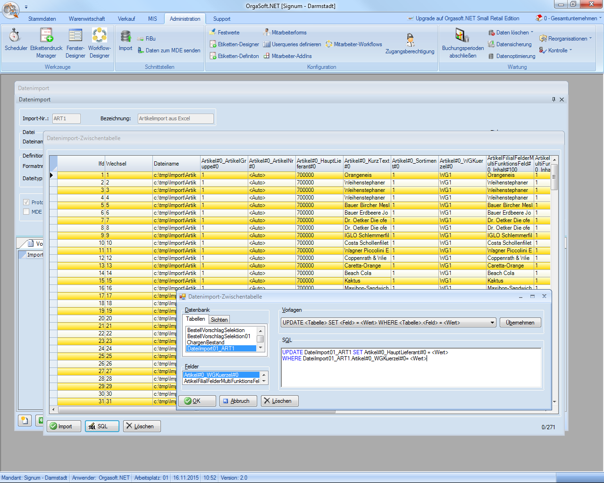This screenshot has width=604, height=483.
Task: Open the Workflow-Designer
Action: 99,40
